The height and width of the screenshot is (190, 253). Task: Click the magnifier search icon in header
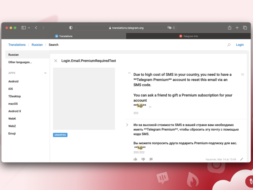click(229, 45)
